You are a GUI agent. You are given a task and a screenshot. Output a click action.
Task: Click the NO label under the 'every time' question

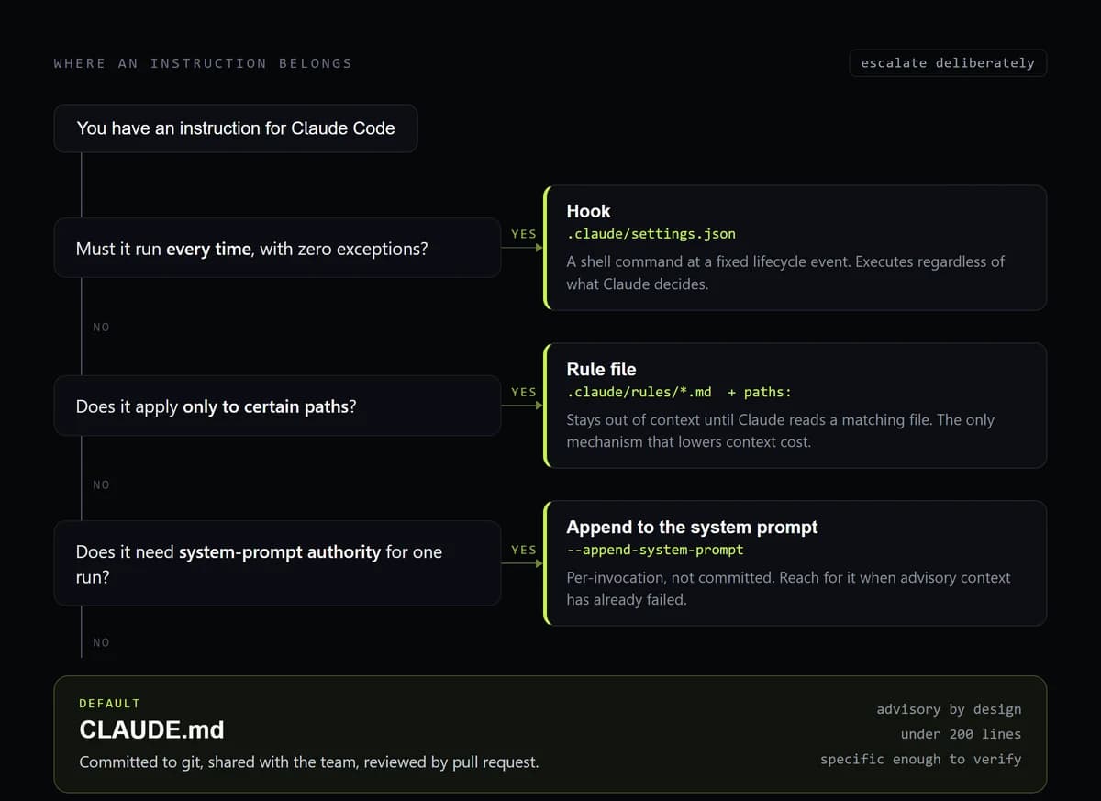[101, 327]
